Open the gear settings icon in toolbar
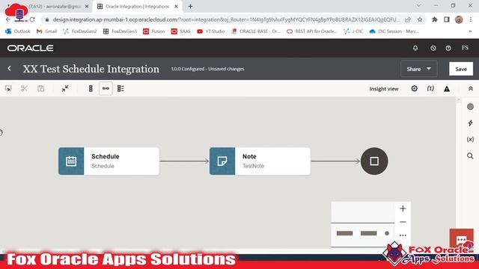 click(x=414, y=89)
